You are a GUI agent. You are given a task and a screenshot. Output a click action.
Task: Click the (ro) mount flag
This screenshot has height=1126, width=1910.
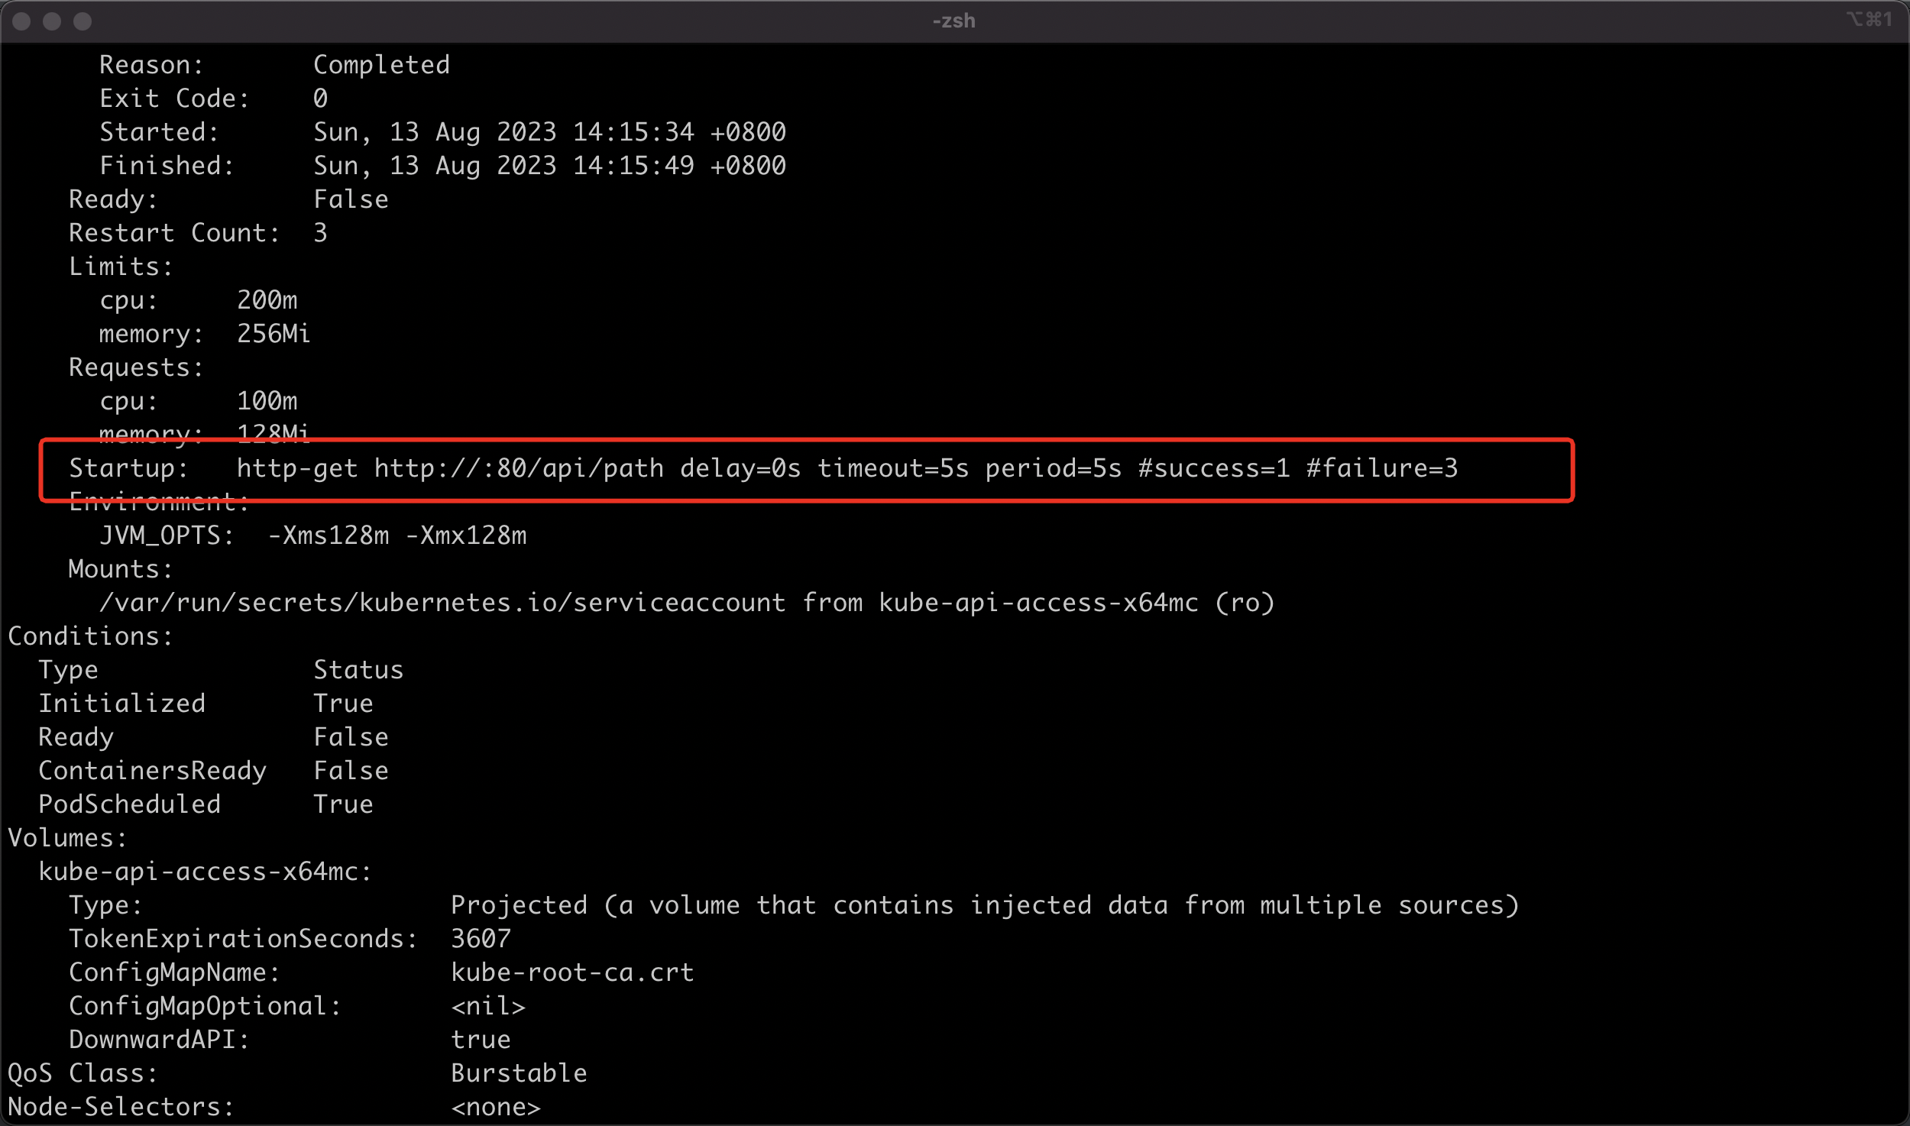[x=1245, y=603]
